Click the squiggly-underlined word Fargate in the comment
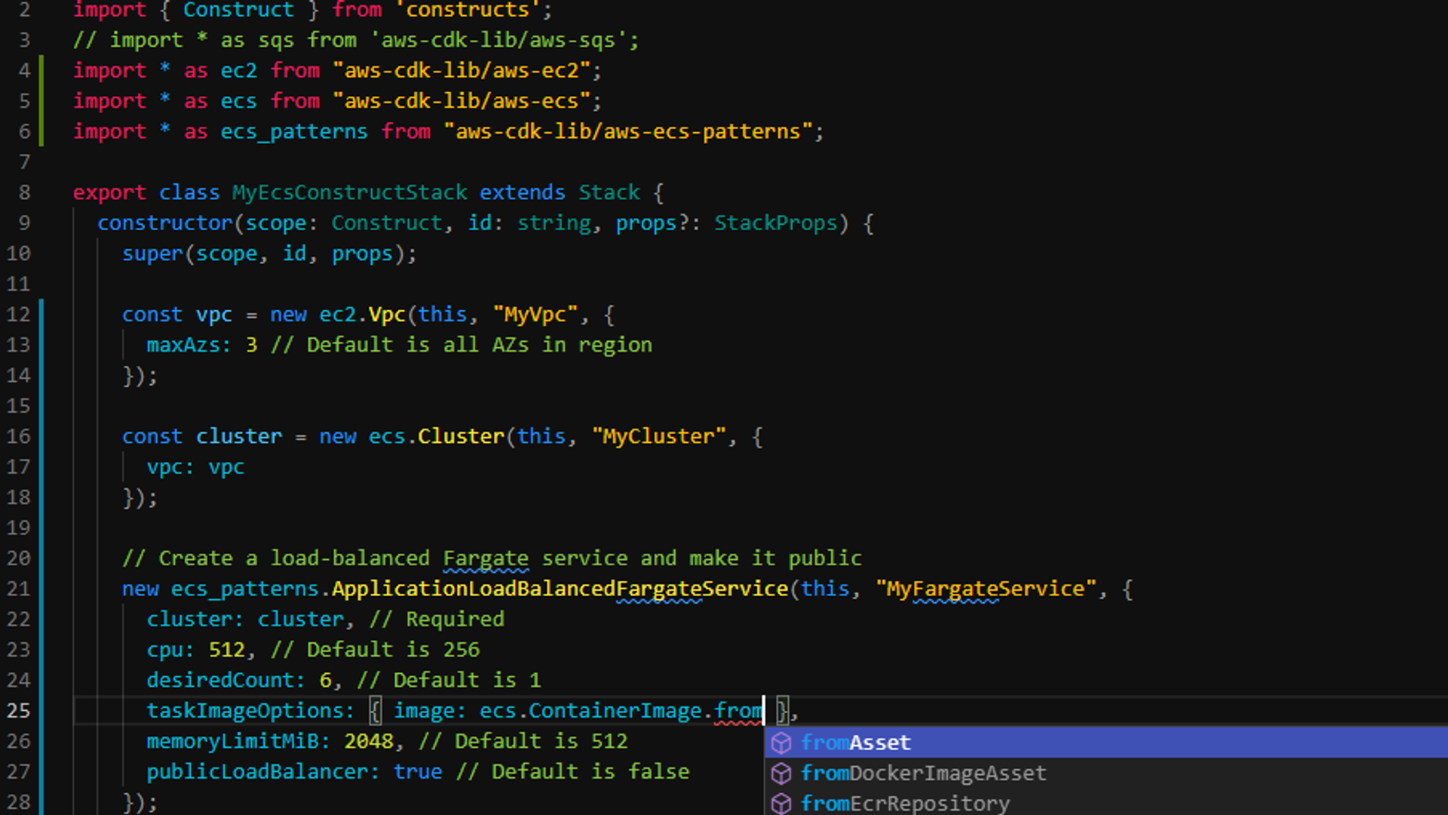 click(x=486, y=558)
